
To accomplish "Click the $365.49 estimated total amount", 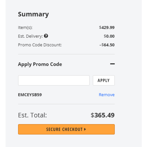I will (103, 115).
